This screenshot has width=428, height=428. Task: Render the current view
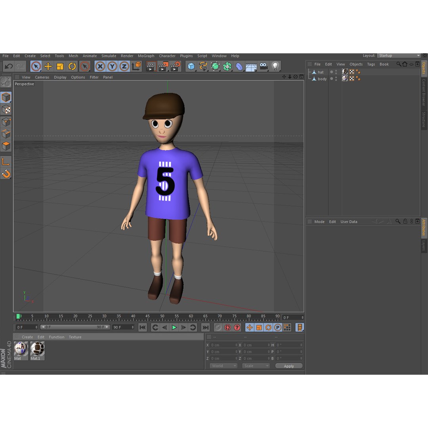151,66
